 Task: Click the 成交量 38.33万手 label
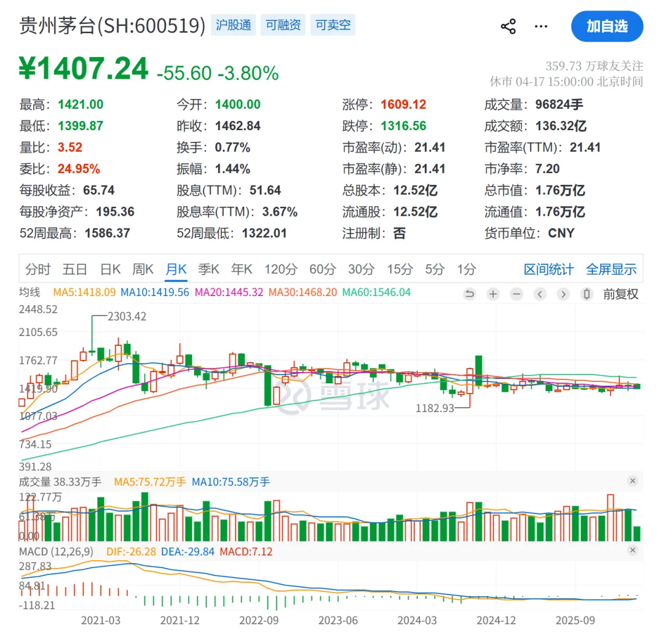point(60,482)
